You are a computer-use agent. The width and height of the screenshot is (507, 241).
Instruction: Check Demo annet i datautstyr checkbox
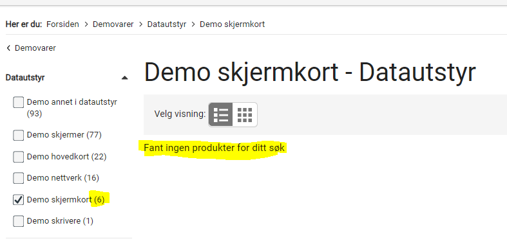tap(18, 103)
